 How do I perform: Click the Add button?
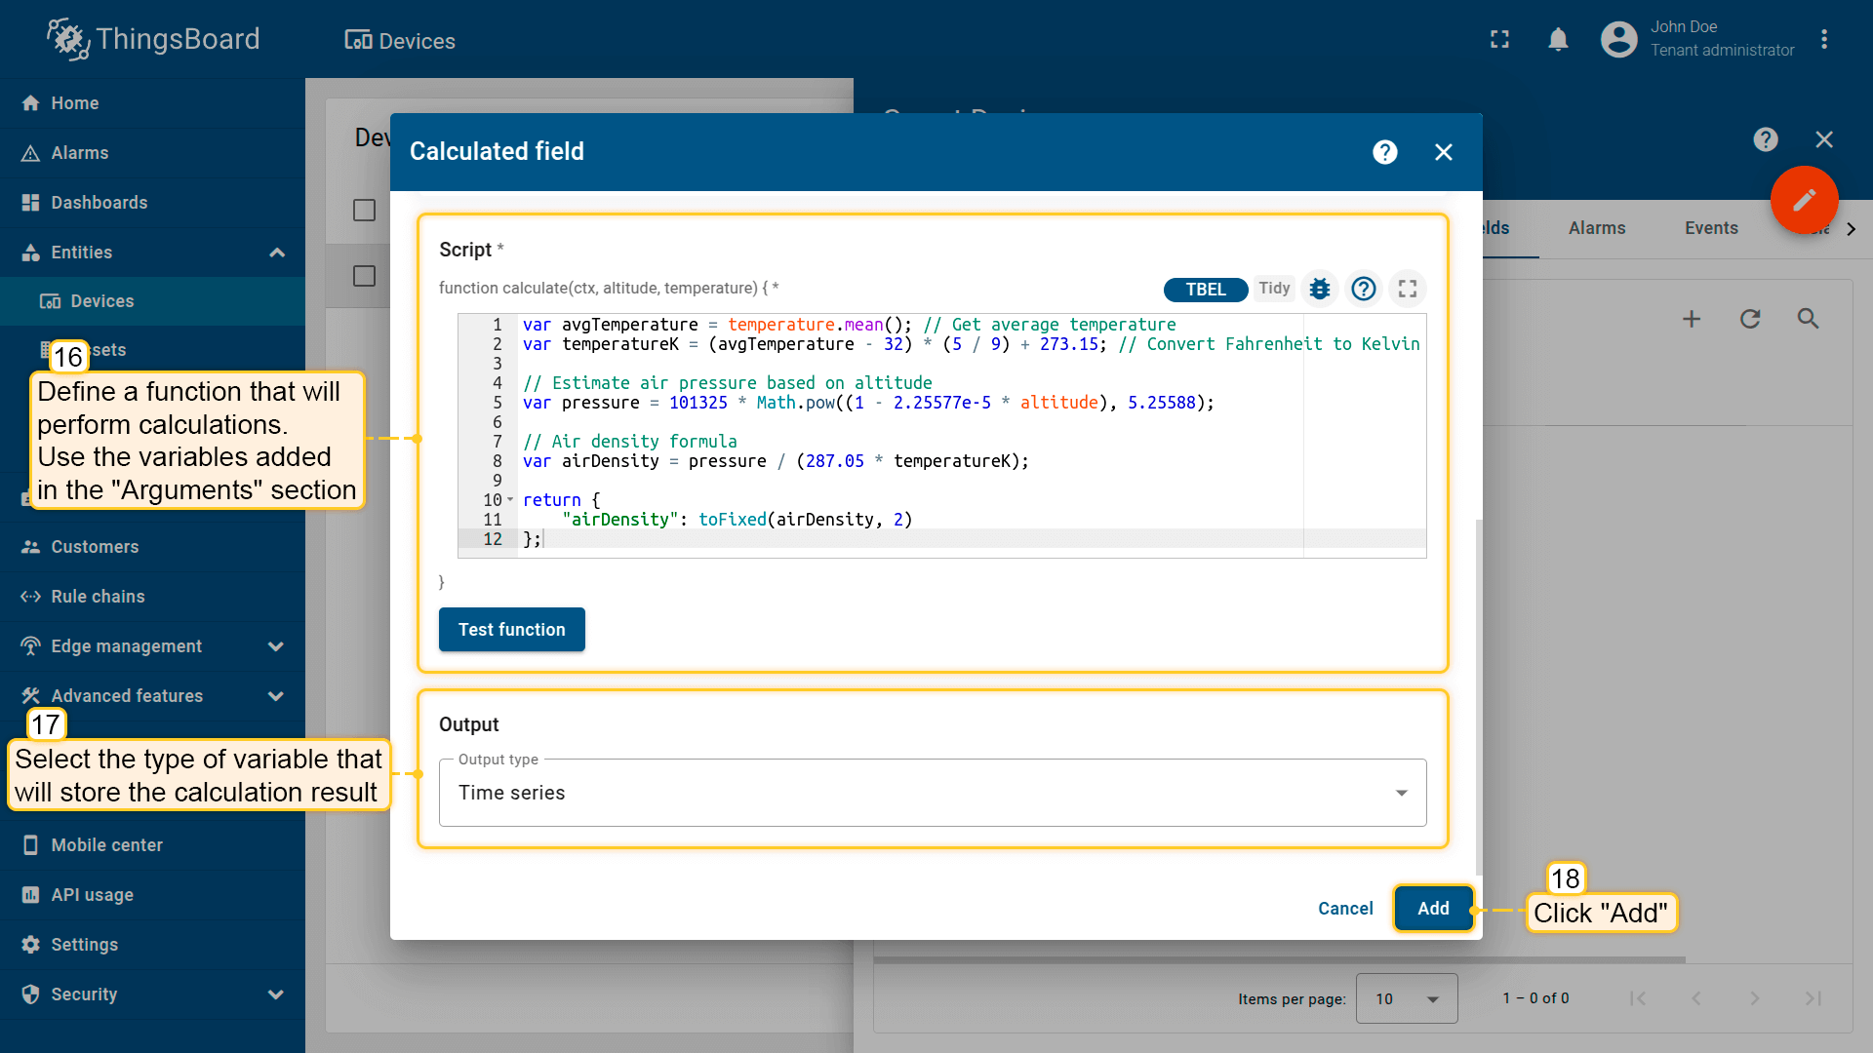coord(1432,909)
